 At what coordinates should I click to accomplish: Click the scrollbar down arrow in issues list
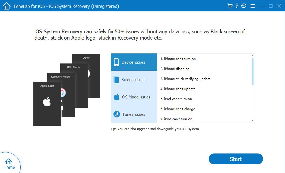click(x=252, y=120)
